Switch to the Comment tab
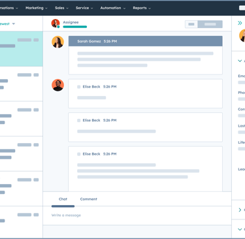Screen dimensions: 245x239 tap(88, 199)
